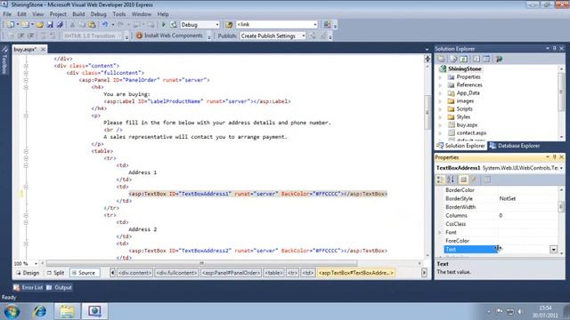
Task: Switch to Split view
Action: (55, 273)
